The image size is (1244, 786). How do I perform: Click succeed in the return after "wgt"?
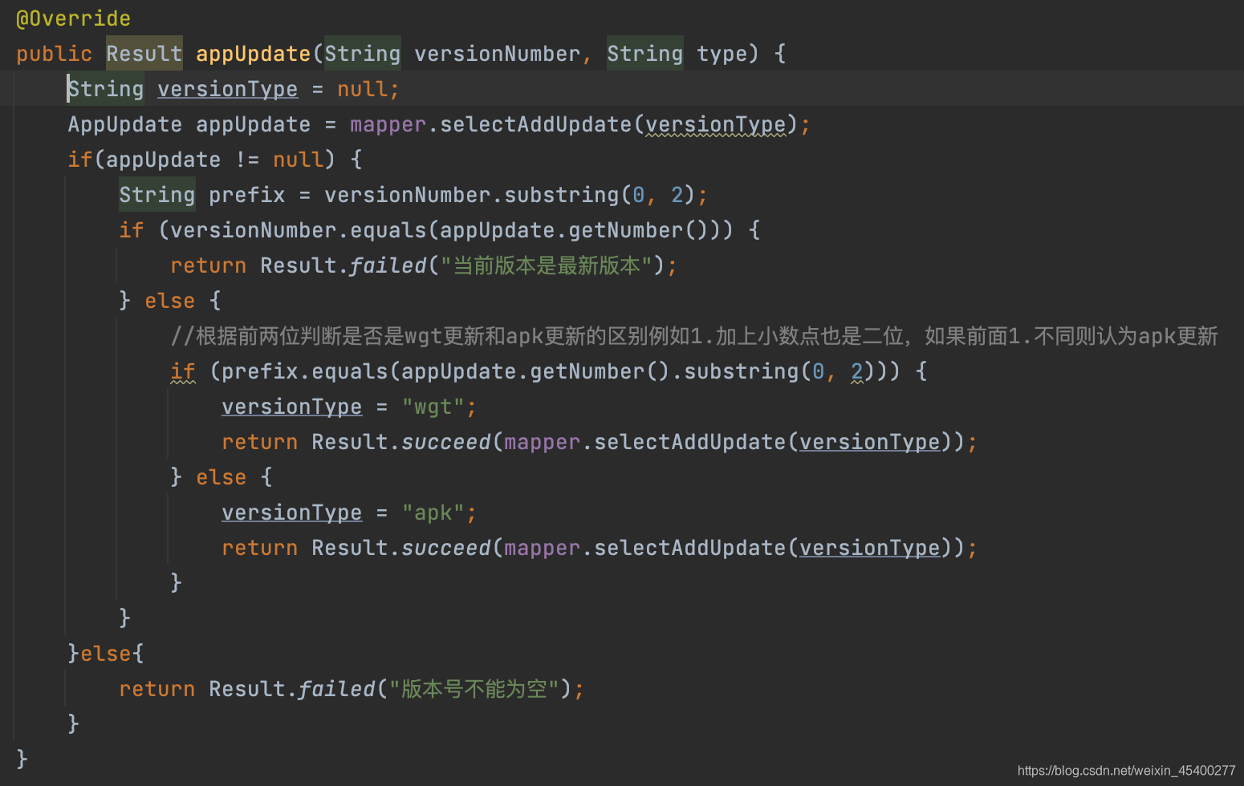(445, 442)
